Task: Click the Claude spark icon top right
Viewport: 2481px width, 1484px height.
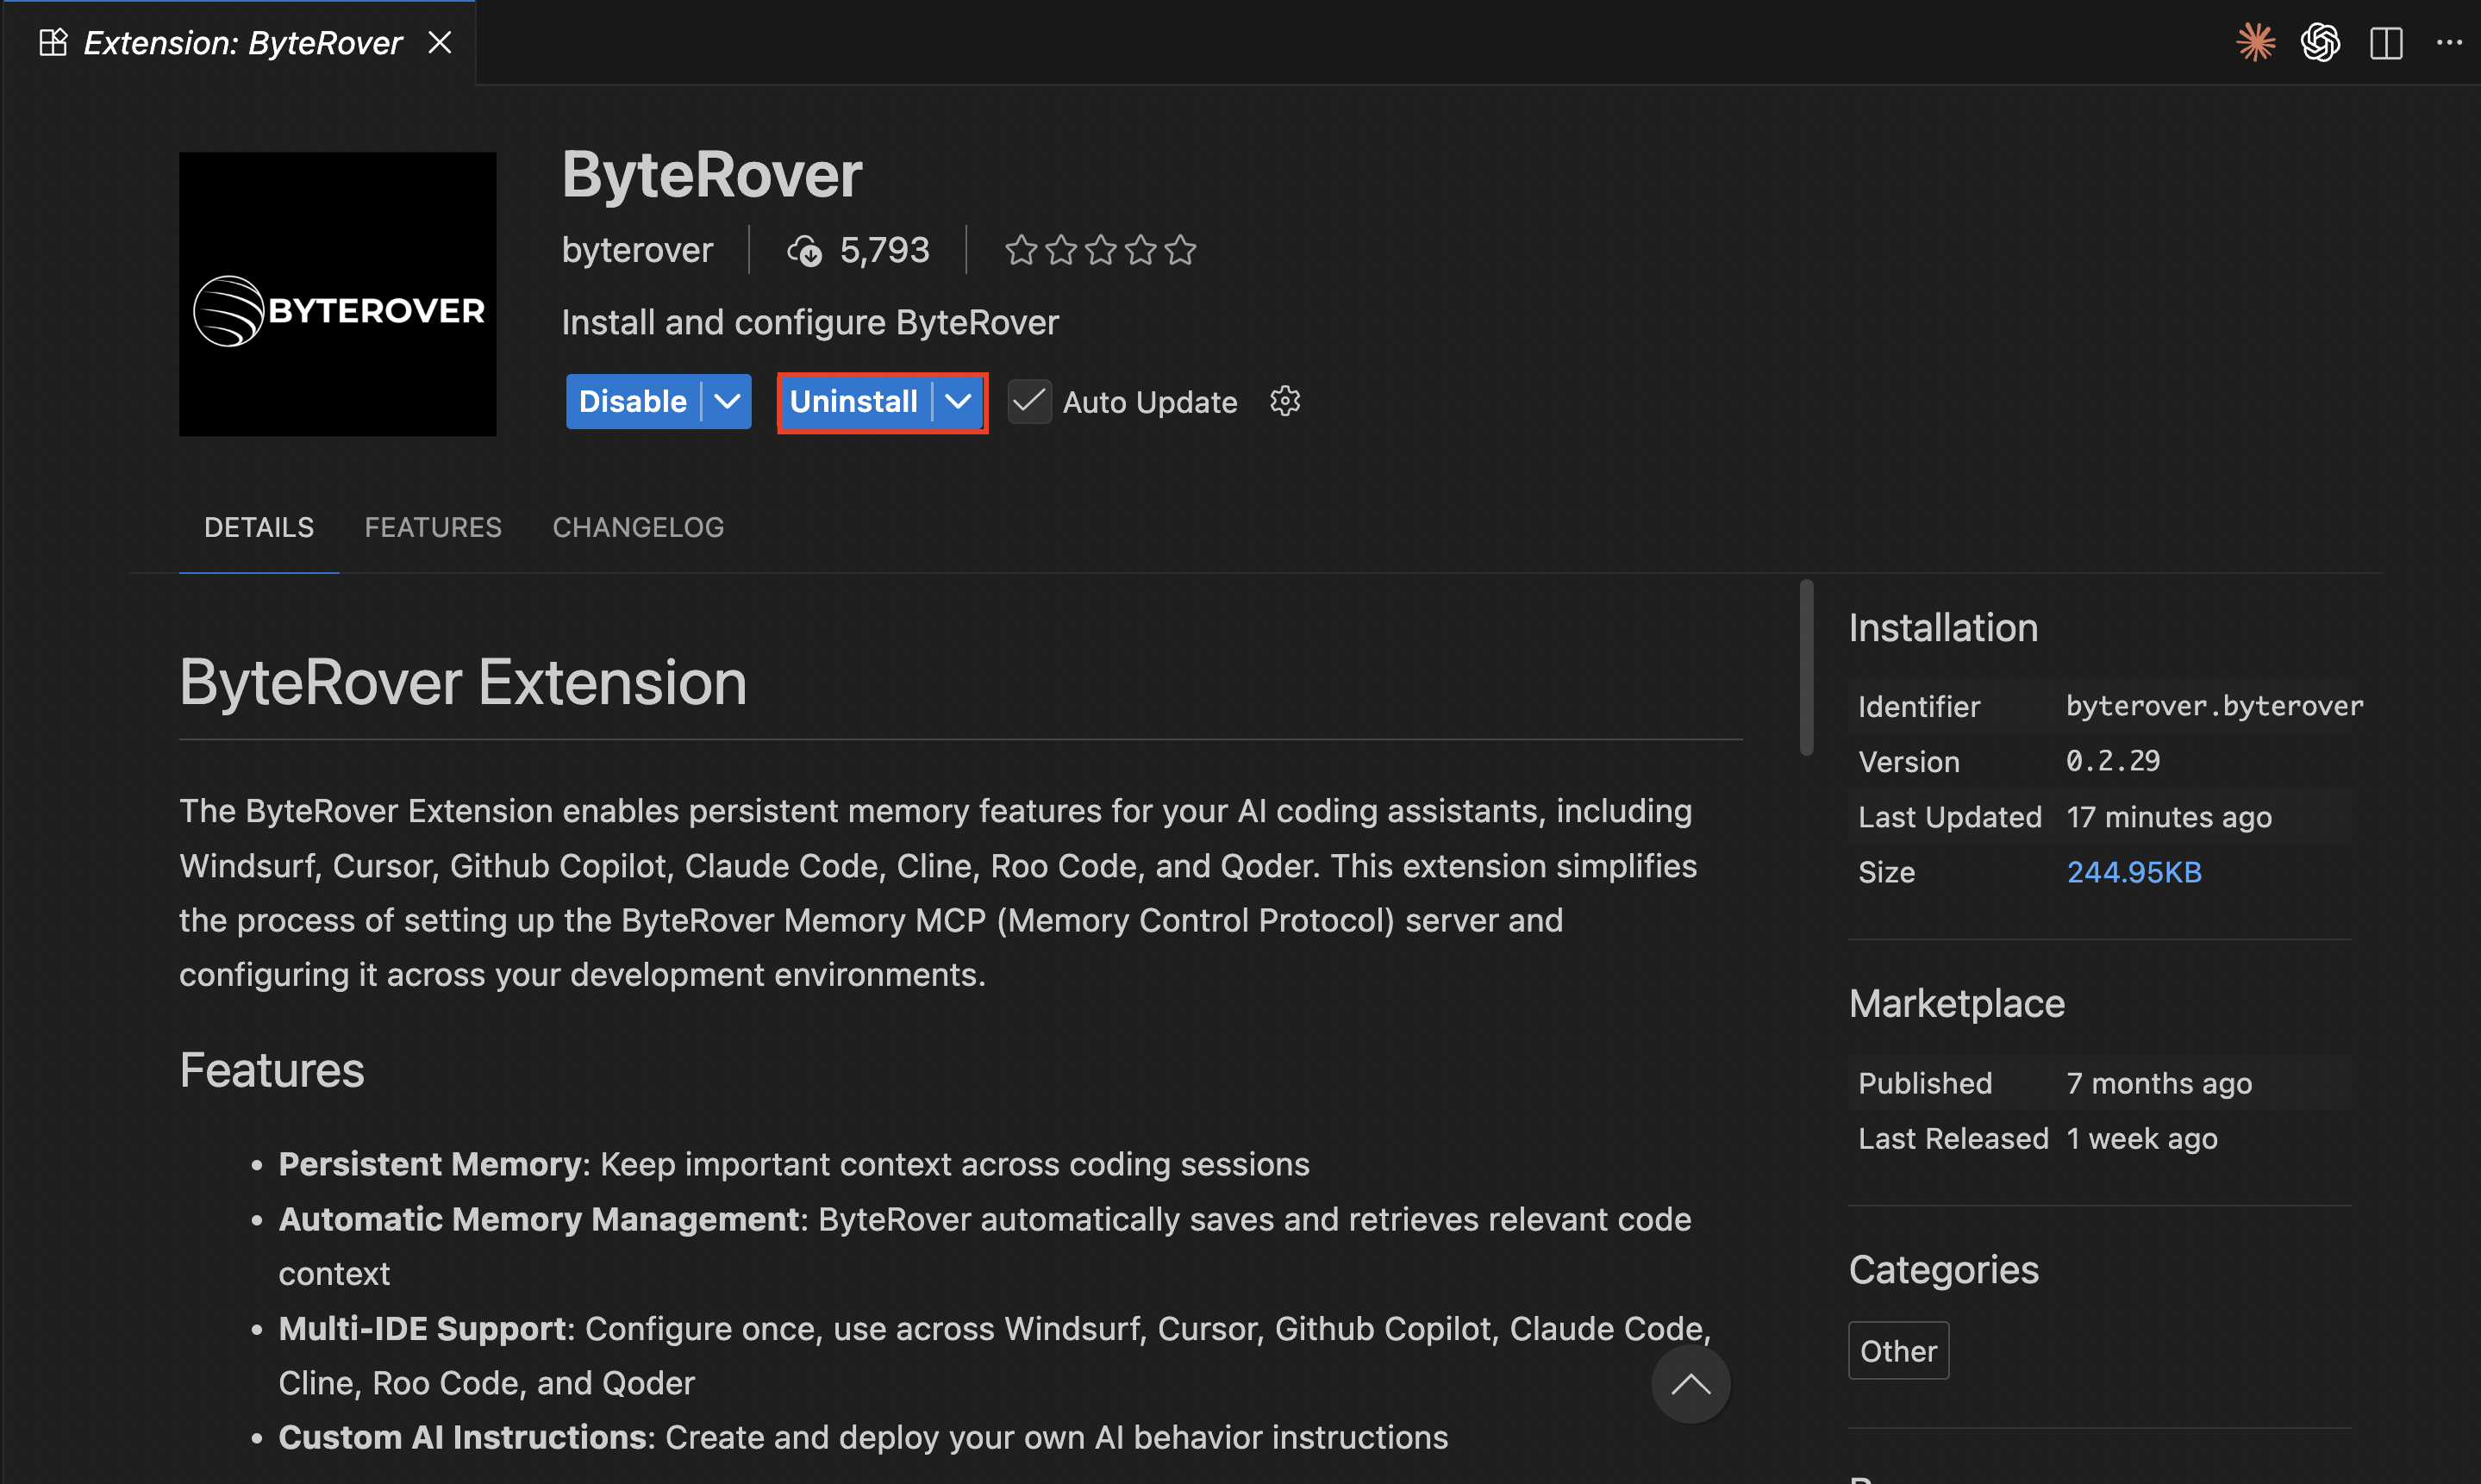Action: click(2256, 42)
